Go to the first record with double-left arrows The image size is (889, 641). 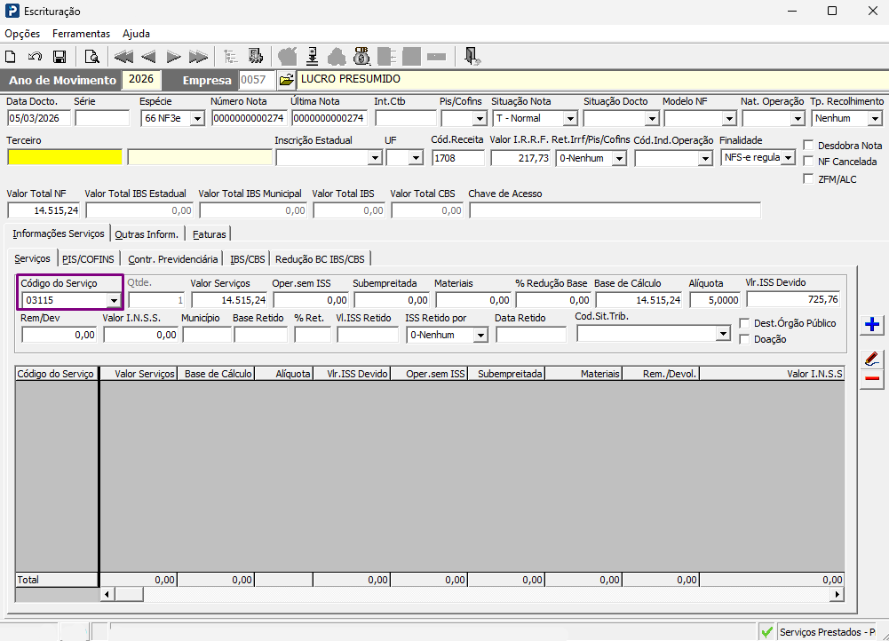(123, 57)
